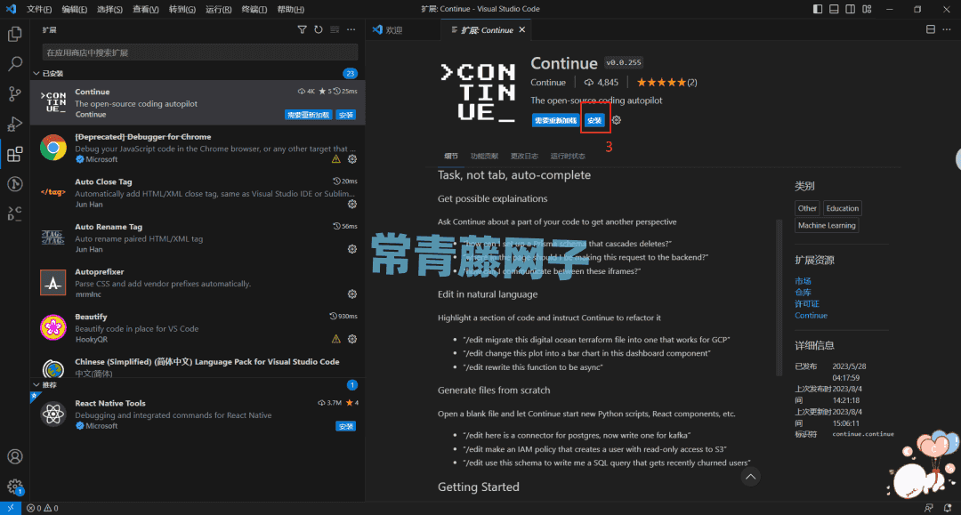The height and width of the screenshot is (515, 961).
Task: Select the 细节 details tab
Action: coord(451,157)
